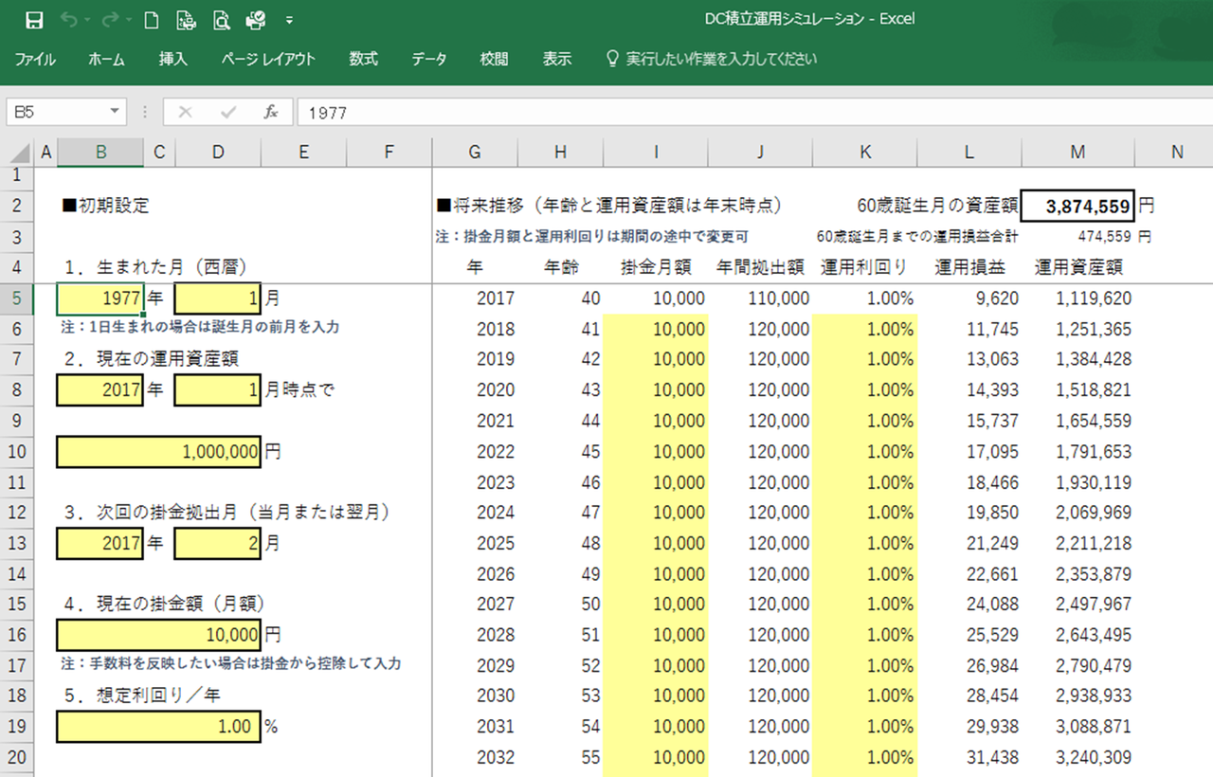Screen dimensions: 1213x777
Task: Select cell showing 3,874,559 asset total
Action: click(1077, 205)
